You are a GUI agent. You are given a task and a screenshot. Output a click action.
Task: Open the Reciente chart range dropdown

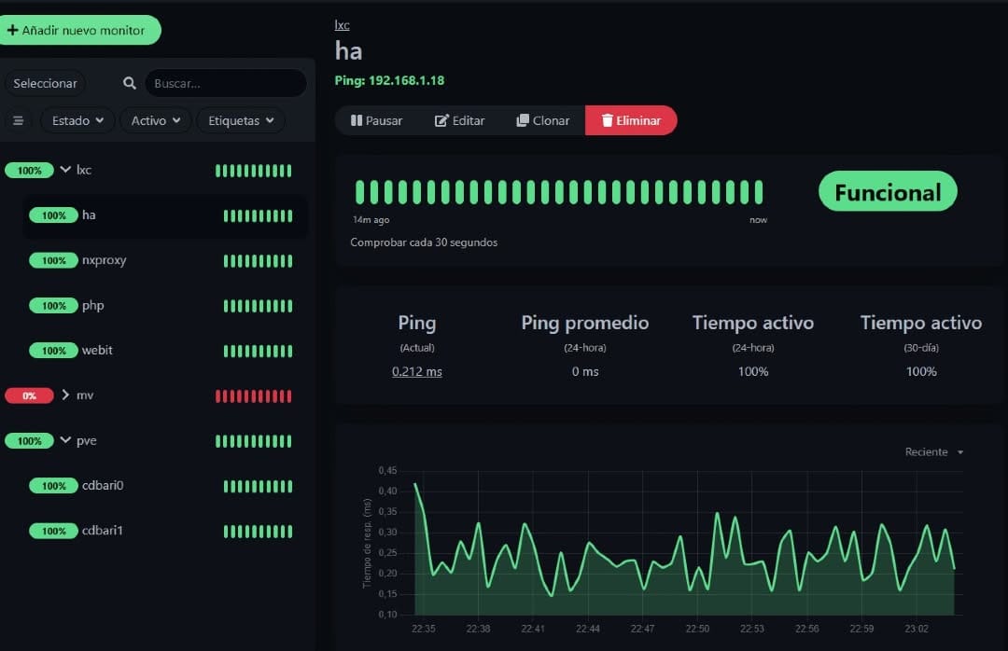pyautogui.click(x=933, y=451)
